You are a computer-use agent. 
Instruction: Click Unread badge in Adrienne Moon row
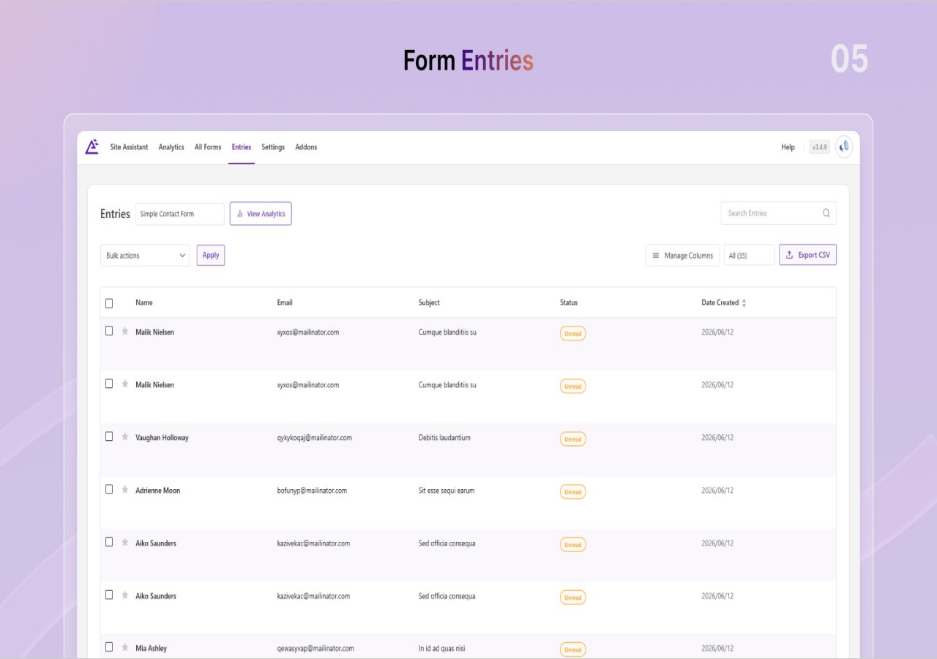(572, 492)
